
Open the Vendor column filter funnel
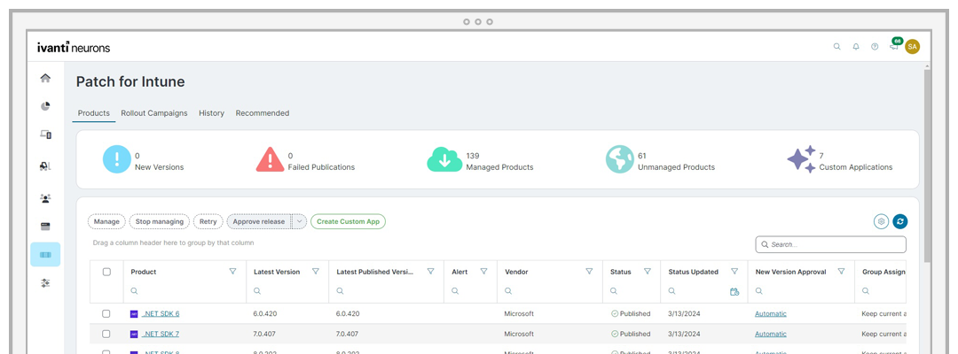[589, 272]
